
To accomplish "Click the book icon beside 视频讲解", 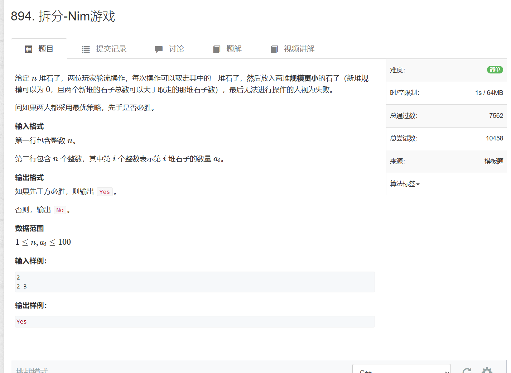I will coord(274,49).
